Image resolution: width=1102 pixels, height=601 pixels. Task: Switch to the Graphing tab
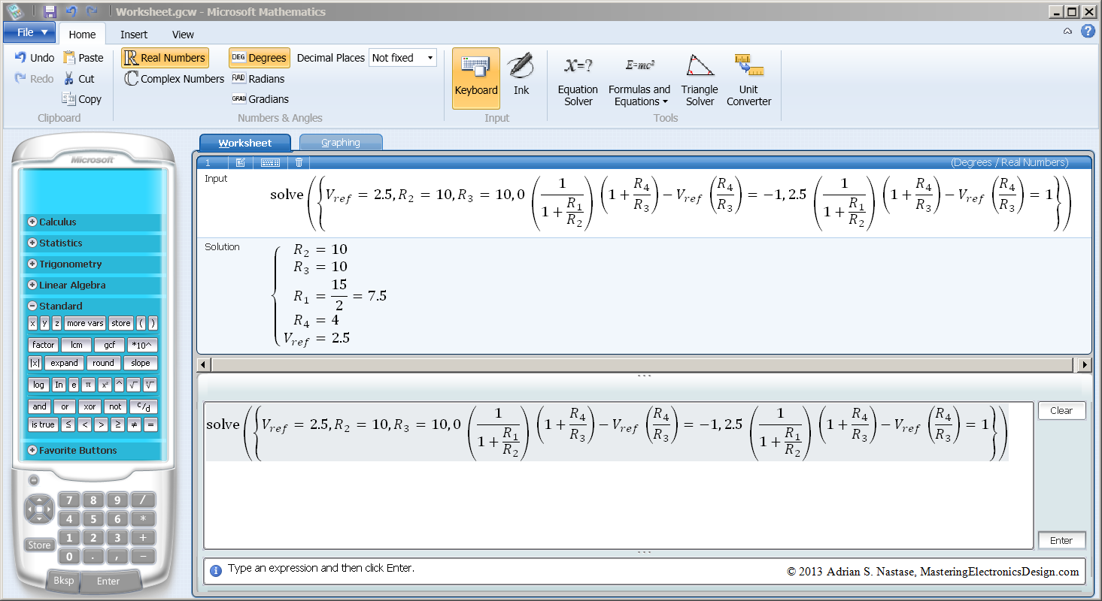(341, 143)
